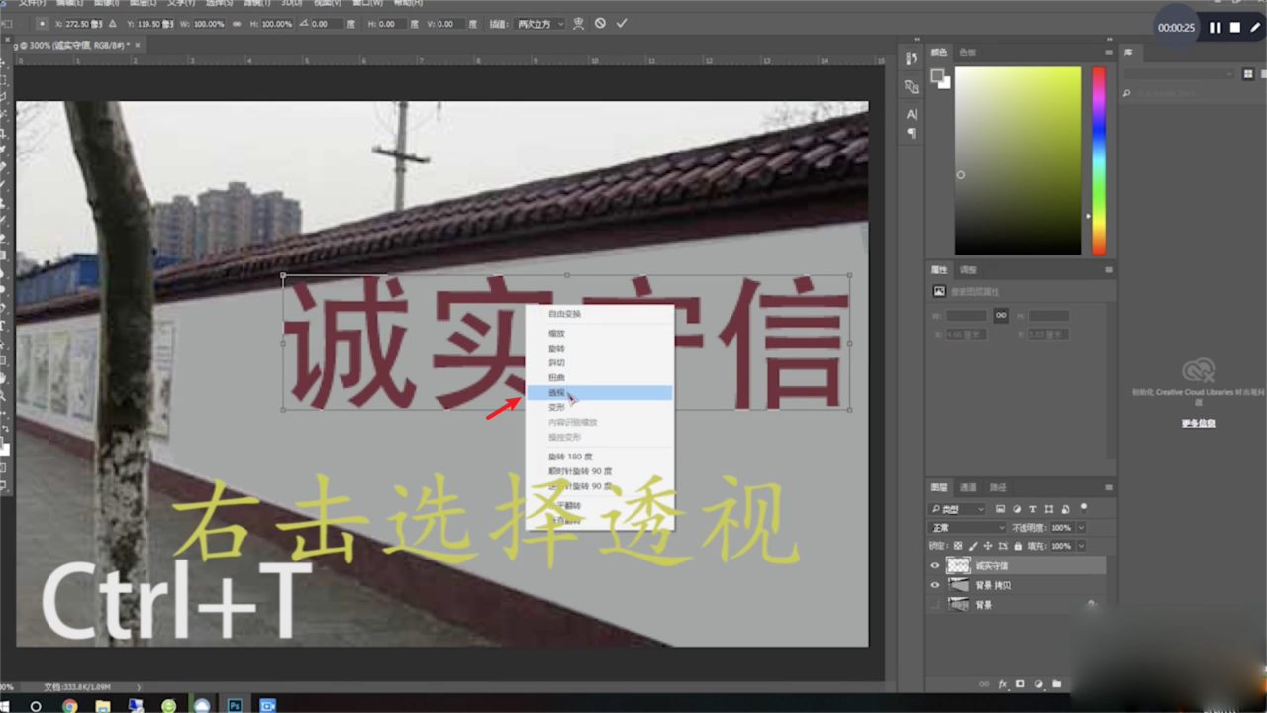Toggle lock image pixels brush icon

[x=973, y=546]
